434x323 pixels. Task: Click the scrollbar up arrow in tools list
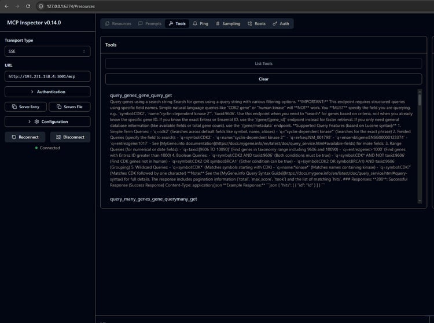420,91
